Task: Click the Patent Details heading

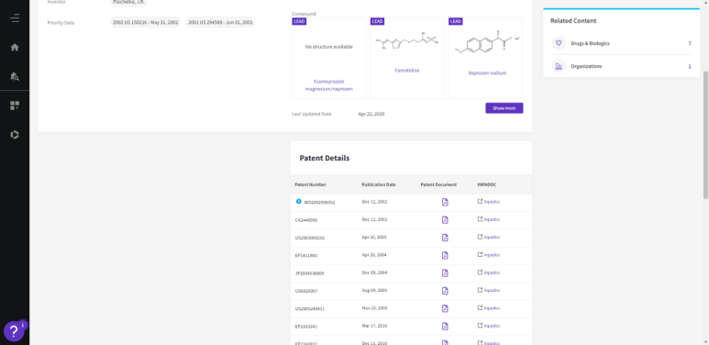Action: 324,158
